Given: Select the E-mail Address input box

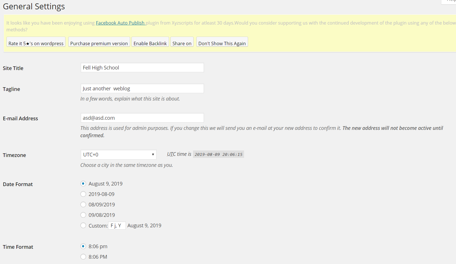Looking at the screenshot, I should 142,118.
